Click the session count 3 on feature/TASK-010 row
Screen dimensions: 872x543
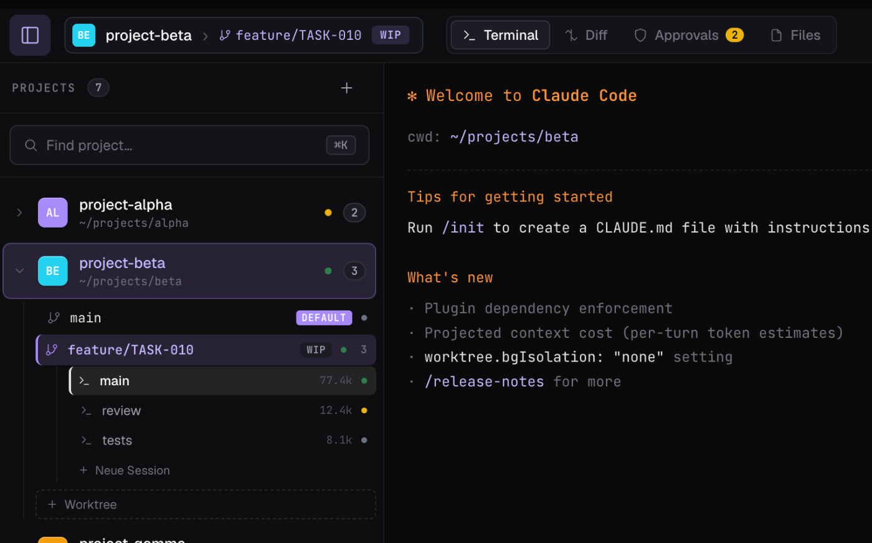pos(364,350)
